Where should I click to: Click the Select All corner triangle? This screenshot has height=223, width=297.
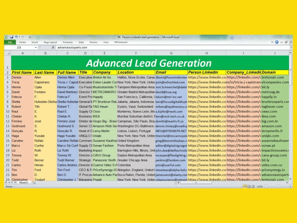click(x=8, y=53)
